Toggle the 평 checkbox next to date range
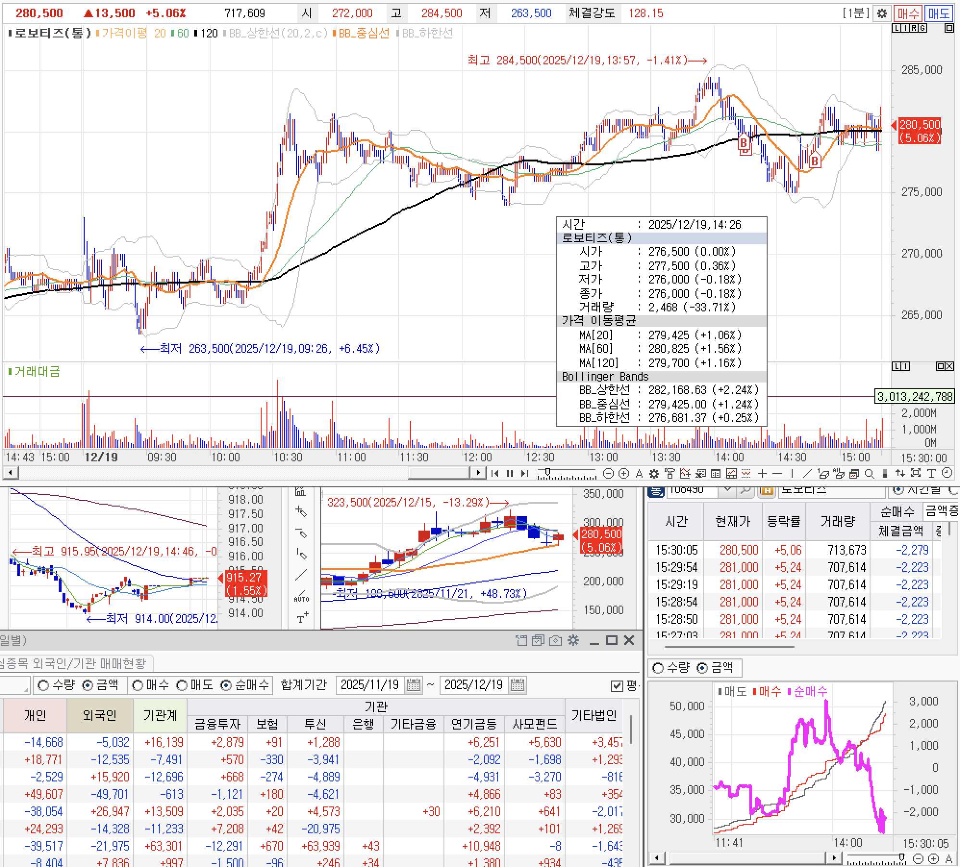This screenshot has width=960, height=867. 617,686
